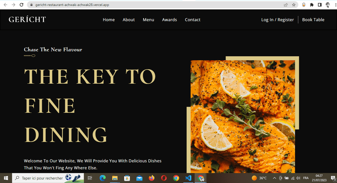Bookmark this page with the star icon
The image size is (337, 183).
pyautogui.click(x=294, y=5)
